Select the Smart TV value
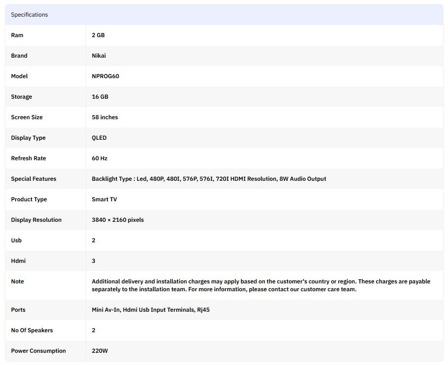Screen dimensions: 448x365 [104, 199]
